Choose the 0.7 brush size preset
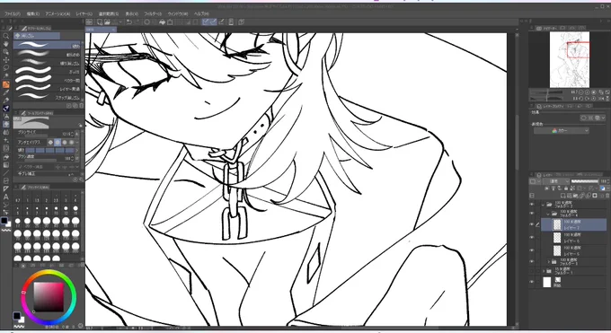This screenshot has height=333, width=611. pyautogui.click(x=18, y=197)
